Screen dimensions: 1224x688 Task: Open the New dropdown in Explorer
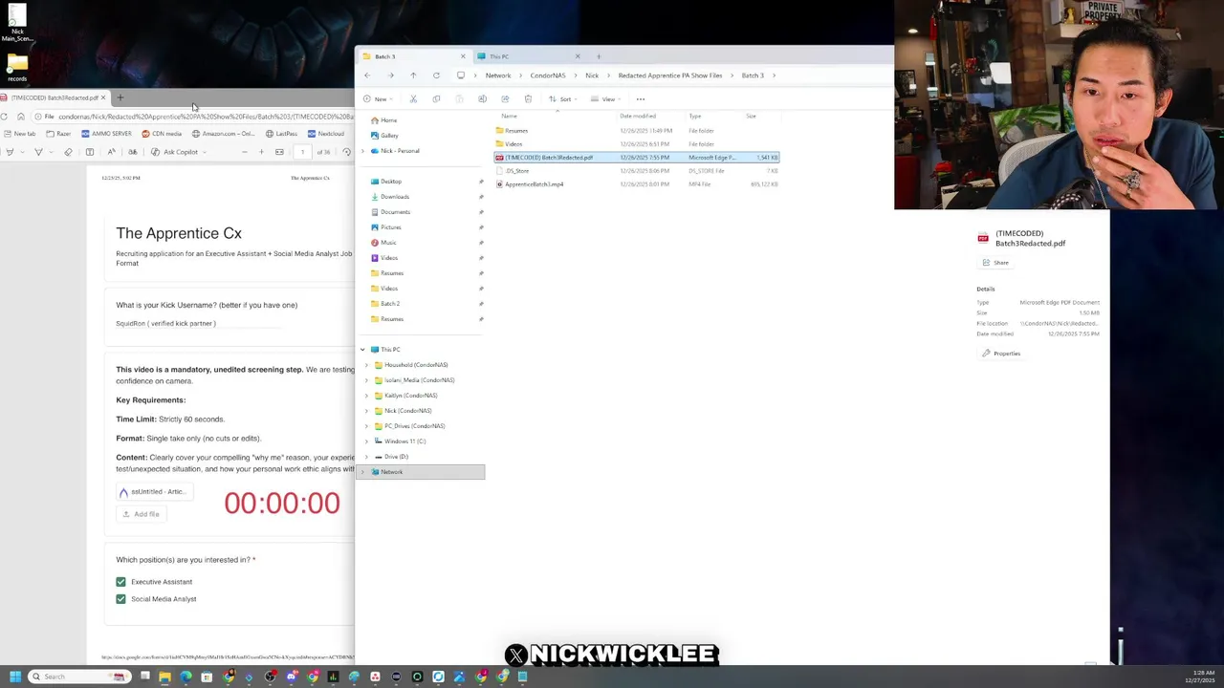376,99
